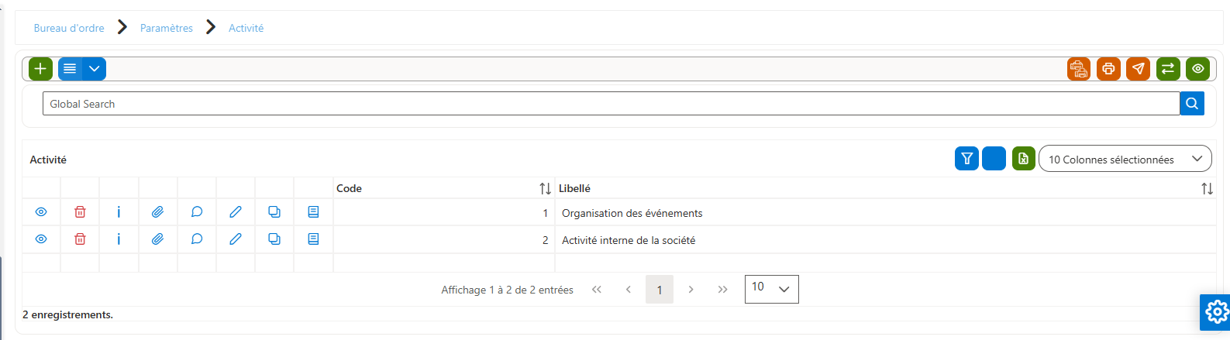
Task: Sort by the Code column header
Action: [x=443, y=188]
